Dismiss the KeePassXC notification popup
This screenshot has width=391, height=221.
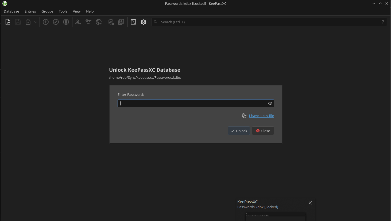310,203
